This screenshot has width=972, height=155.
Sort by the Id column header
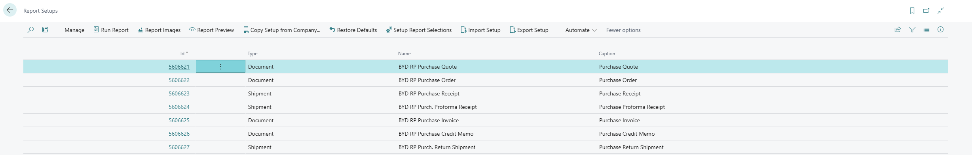point(184,53)
